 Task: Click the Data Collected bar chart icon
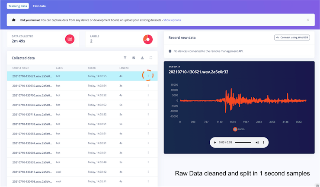70,39
